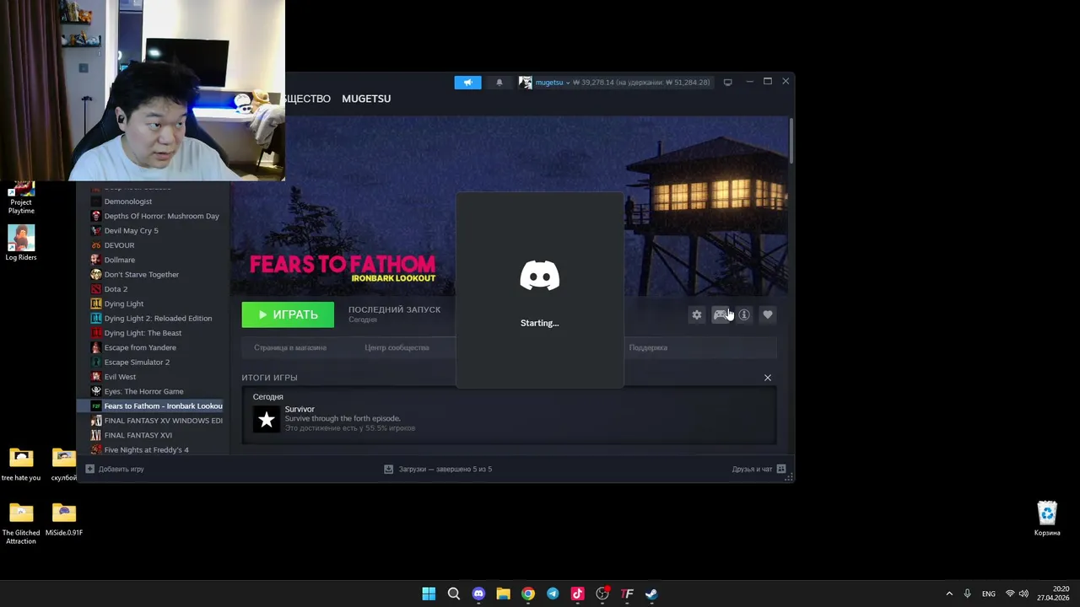The height and width of the screenshot is (607, 1080).
Task: Open the clock and date 20:20
Action: 1054,594
